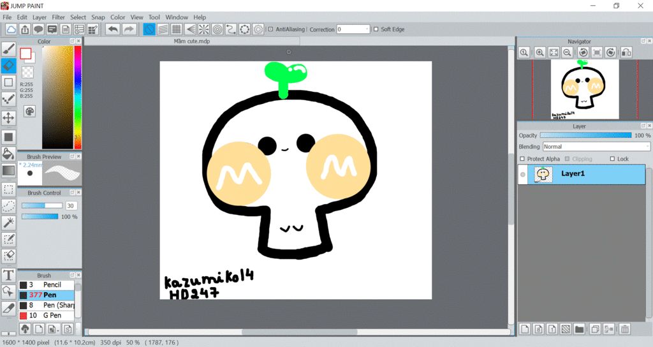Select the Magic Wand tool
Screen dimensions: 653x347
[x=8, y=223]
